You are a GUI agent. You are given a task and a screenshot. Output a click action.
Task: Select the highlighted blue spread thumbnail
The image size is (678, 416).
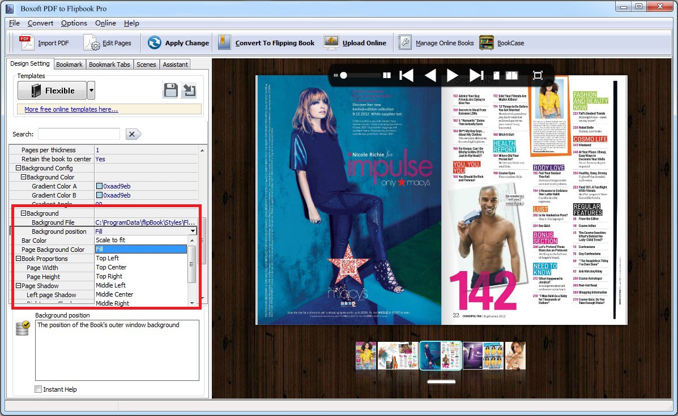(441, 355)
